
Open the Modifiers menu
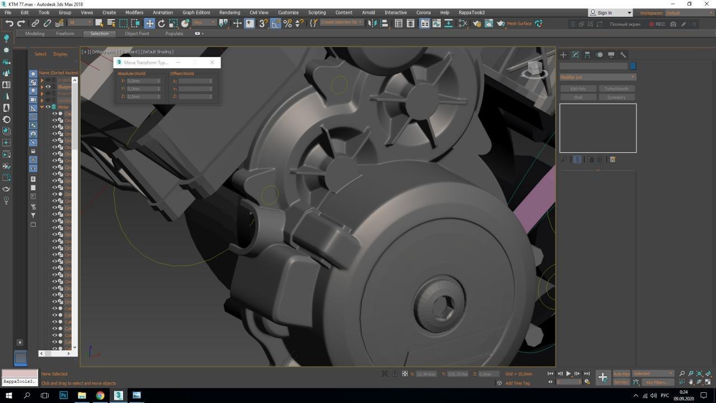click(134, 12)
